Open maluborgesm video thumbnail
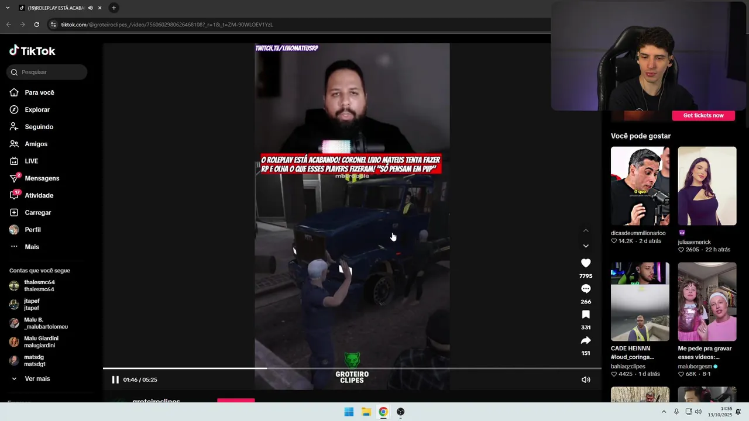 [x=707, y=302]
